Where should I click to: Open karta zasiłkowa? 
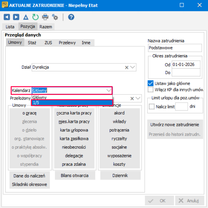(74, 139)
